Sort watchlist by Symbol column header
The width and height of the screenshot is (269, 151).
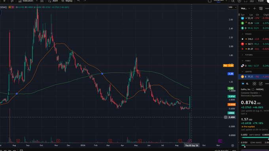tap(243, 15)
